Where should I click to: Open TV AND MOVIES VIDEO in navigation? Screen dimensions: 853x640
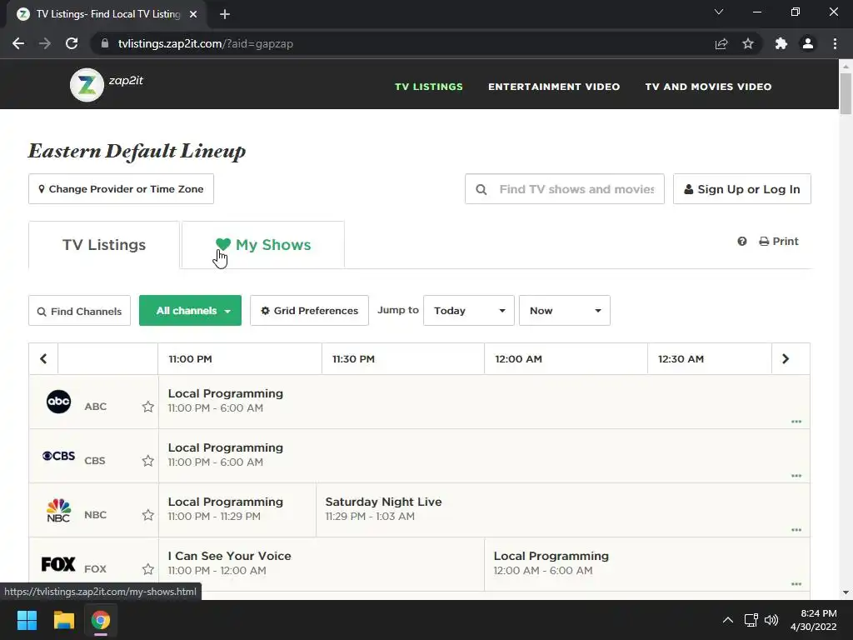pyautogui.click(x=708, y=87)
